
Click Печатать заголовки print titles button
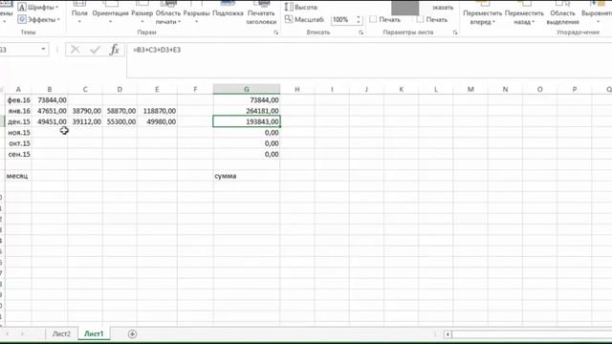tap(261, 13)
